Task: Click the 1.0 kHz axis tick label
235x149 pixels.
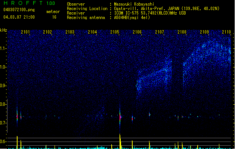Action: [3, 67]
